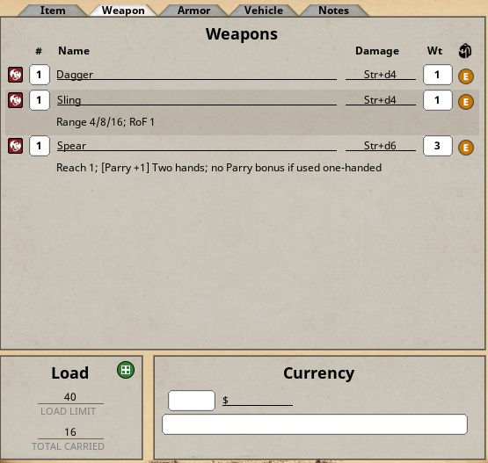Click the wide currency notes field
This screenshot has width=488, height=463.
(315, 424)
